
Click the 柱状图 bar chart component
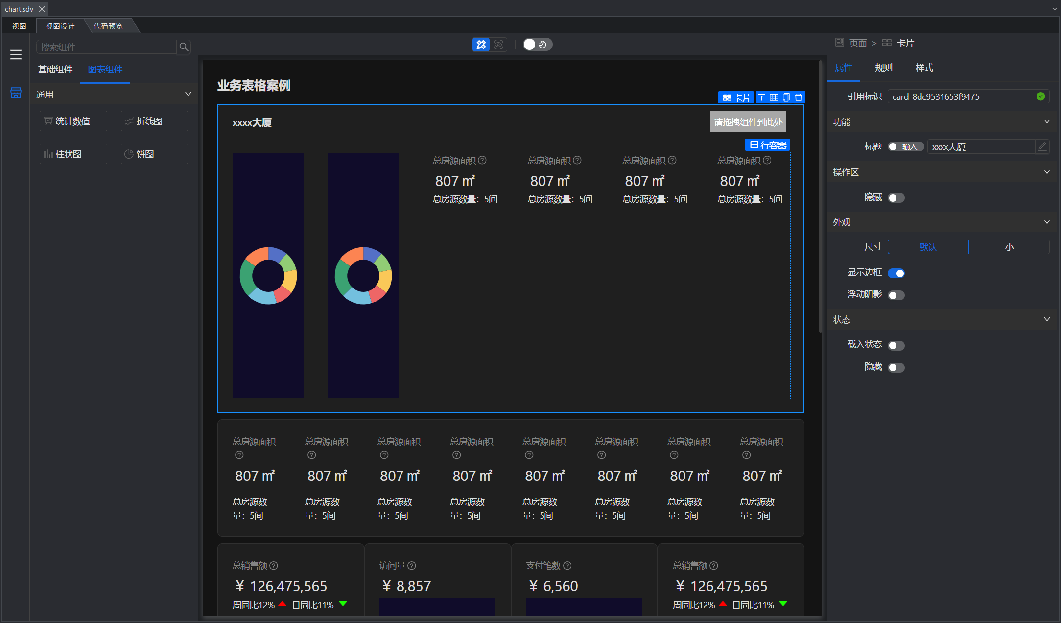coord(73,154)
